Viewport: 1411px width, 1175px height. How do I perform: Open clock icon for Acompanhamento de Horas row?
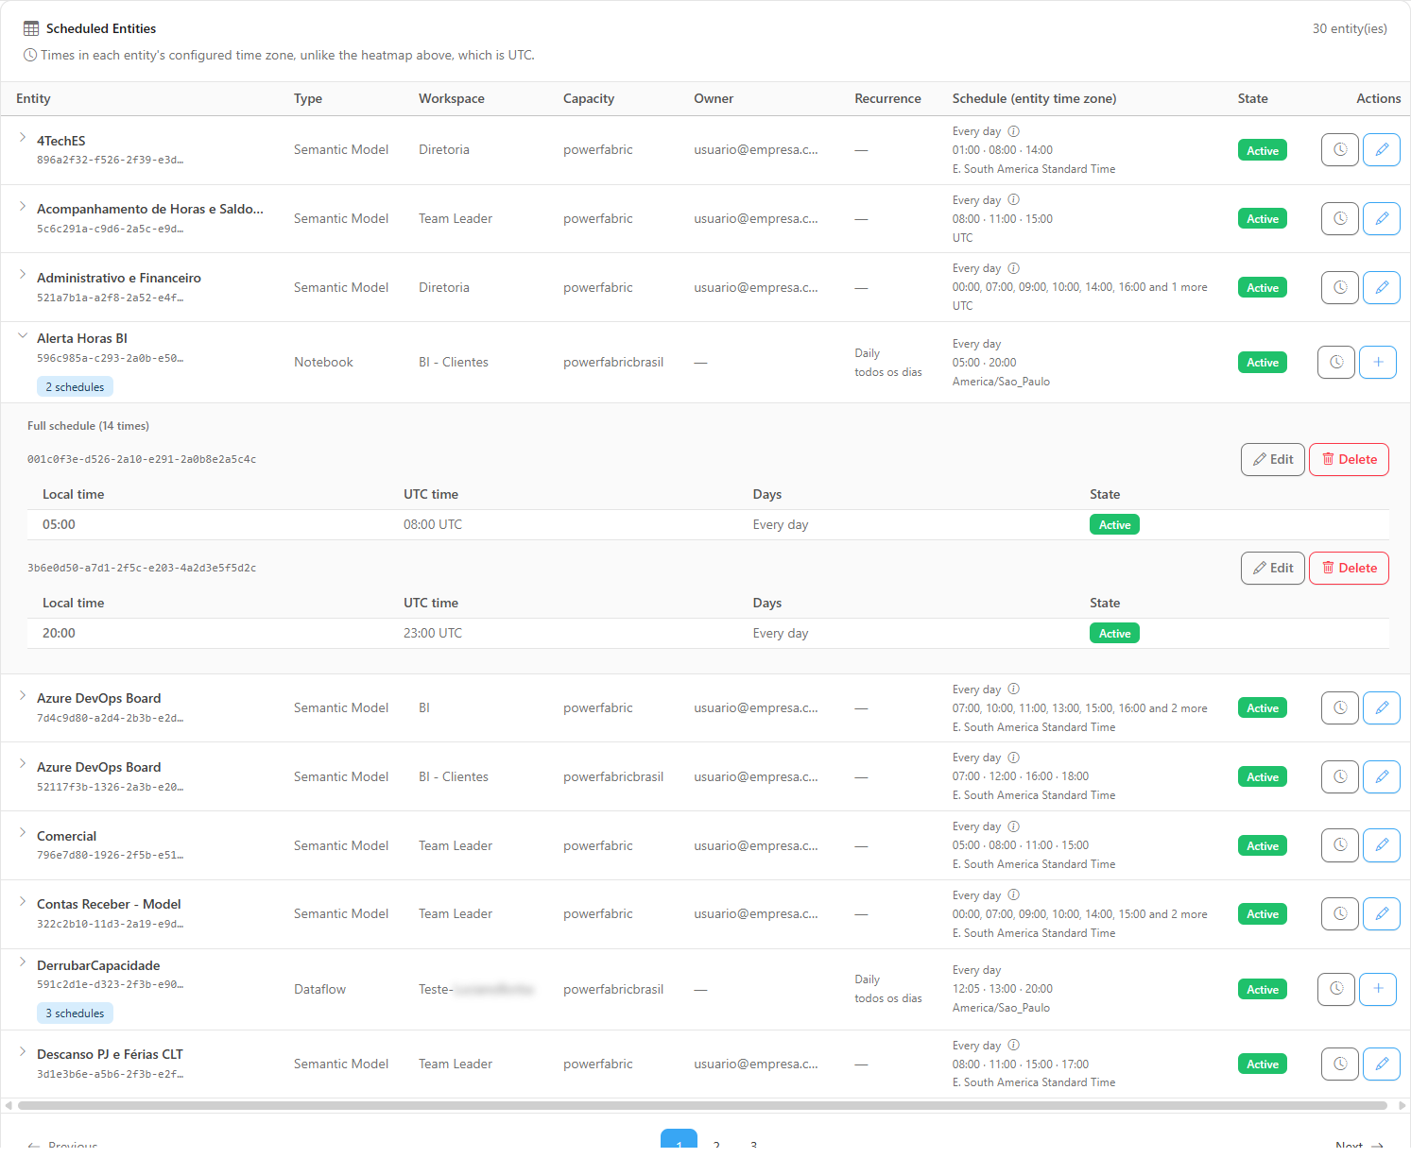(1339, 218)
